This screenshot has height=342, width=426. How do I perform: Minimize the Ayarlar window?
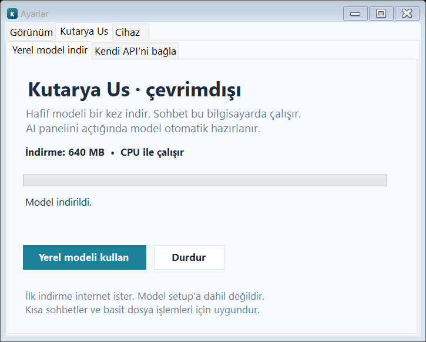[x=355, y=14]
